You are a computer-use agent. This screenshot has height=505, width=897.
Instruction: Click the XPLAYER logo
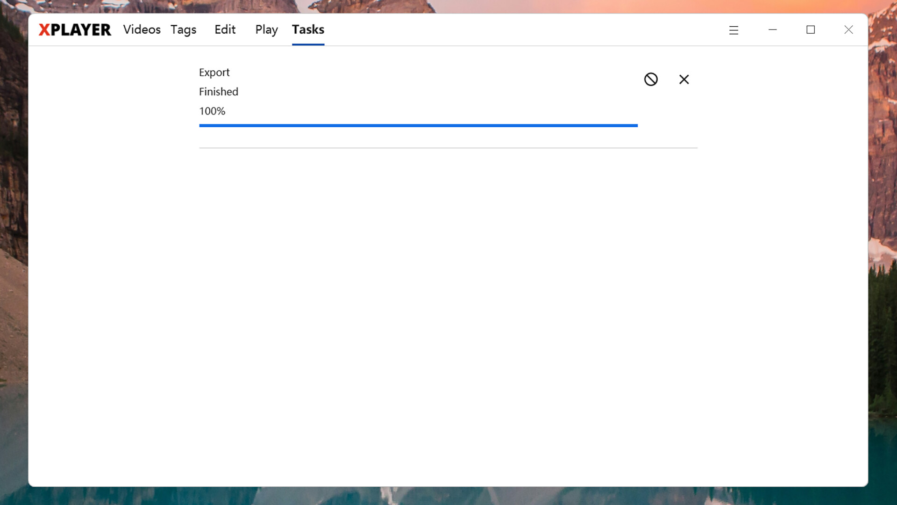pyautogui.click(x=75, y=29)
